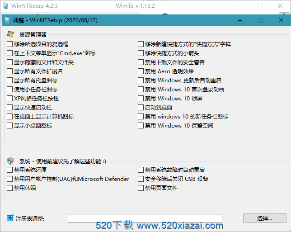Click Wimlib v.1.13.2 title text

coord(135,6)
